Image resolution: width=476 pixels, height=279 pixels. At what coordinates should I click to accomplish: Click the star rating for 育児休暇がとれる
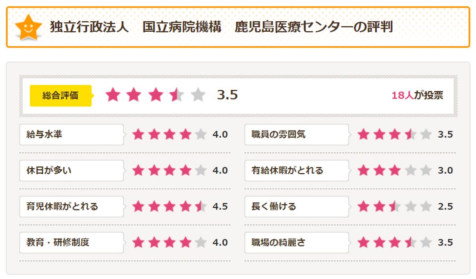(169, 206)
